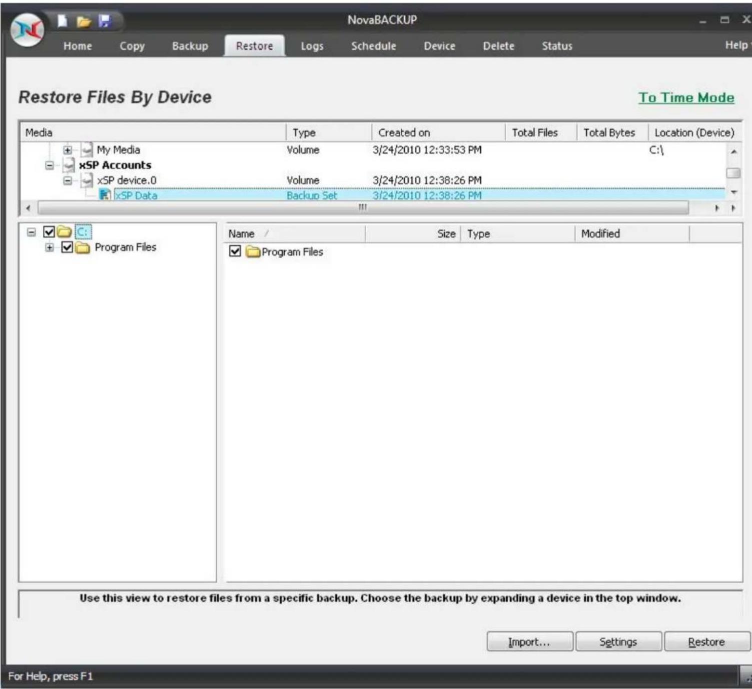
Task: Click the Settings button
Action: click(618, 641)
